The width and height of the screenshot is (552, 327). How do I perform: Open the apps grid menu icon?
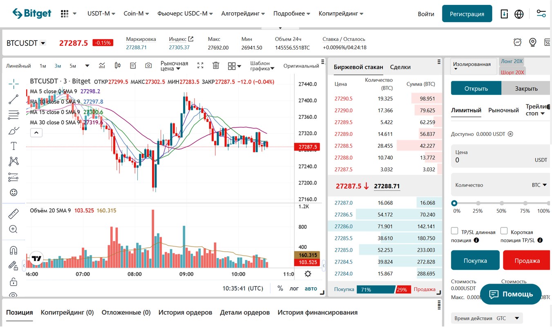click(64, 14)
